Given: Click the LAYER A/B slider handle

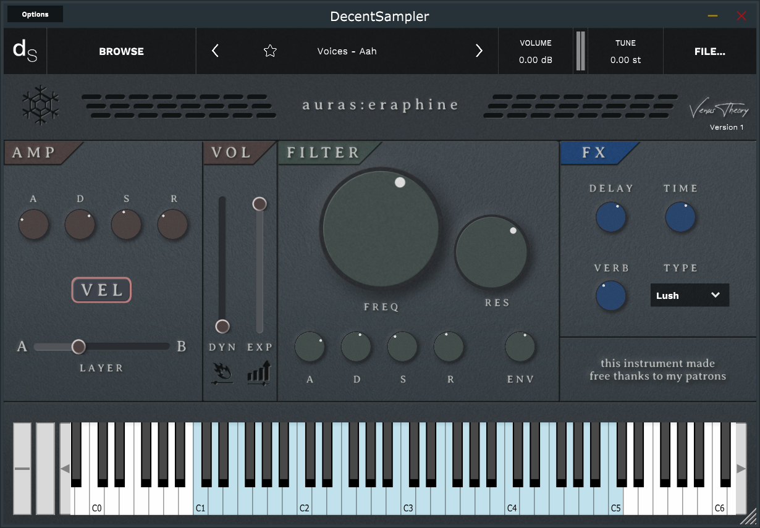Looking at the screenshot, I should 78,346.
